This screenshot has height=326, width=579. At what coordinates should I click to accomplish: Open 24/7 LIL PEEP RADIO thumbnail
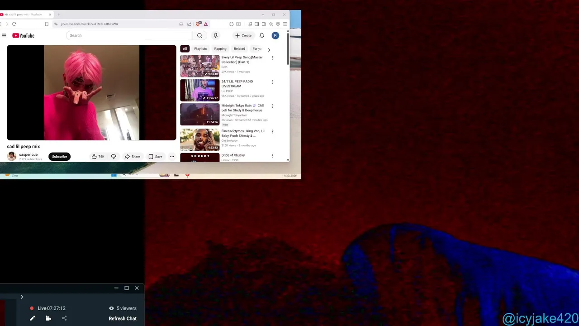(199, 90)
